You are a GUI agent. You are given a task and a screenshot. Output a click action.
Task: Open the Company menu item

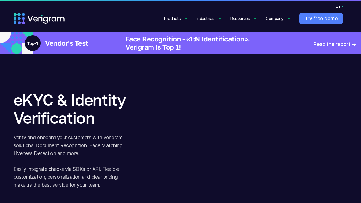click(x=274, y=18)
